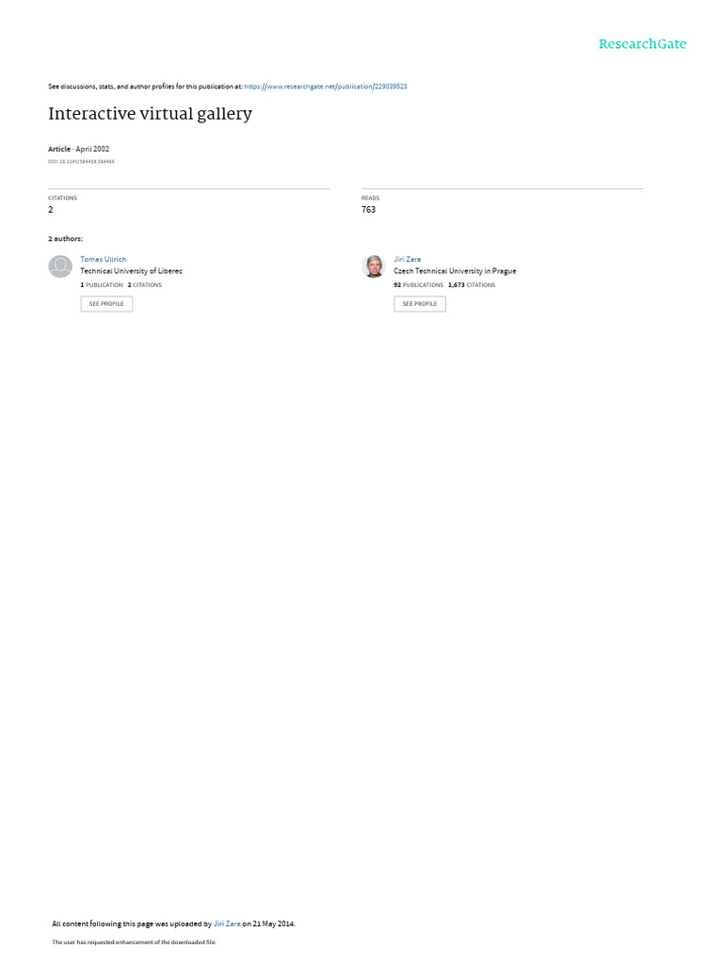Click the citations count of 2
Screen dimensions: 723x964
pos(51,210)
